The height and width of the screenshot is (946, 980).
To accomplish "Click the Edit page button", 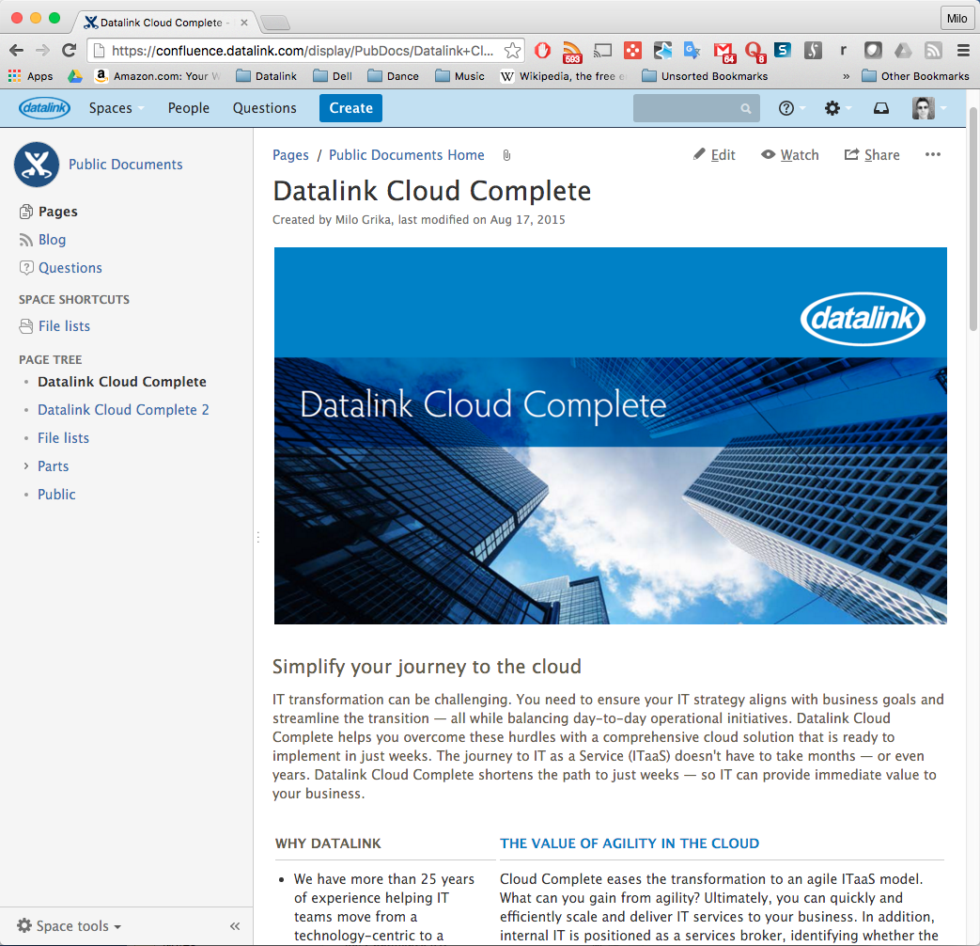I will click(x=714, y=155).
